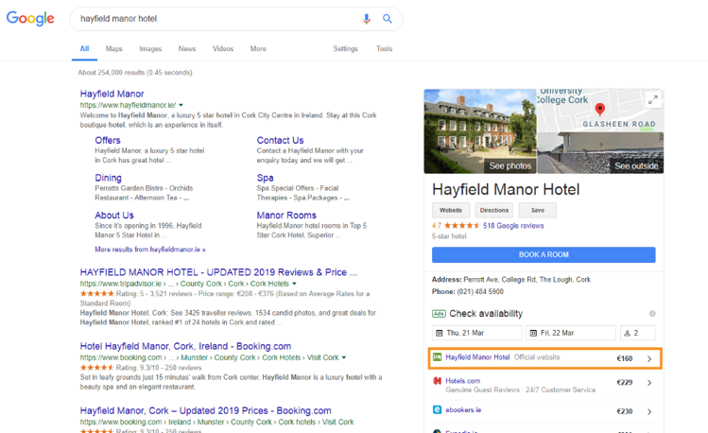Screen dimensions: 708x433
Task: Expand the Hotels.com €229 price row
Action: (649, 383)
